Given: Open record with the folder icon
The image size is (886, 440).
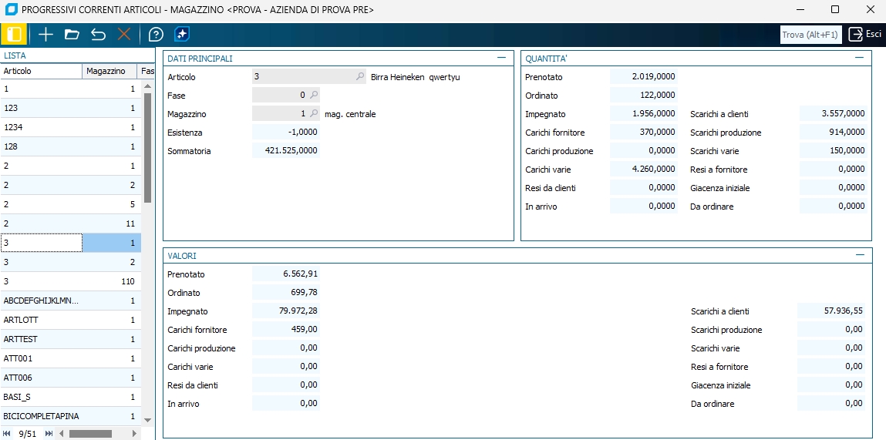Looking at the screenshot, I should pyautogui.click(x=72, y=35).
